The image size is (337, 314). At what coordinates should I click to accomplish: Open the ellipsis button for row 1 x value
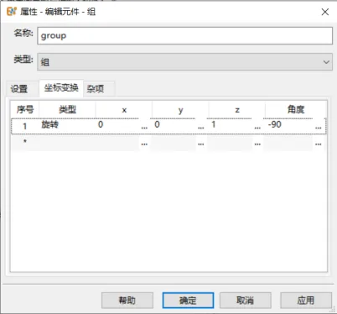coord(144,127)
